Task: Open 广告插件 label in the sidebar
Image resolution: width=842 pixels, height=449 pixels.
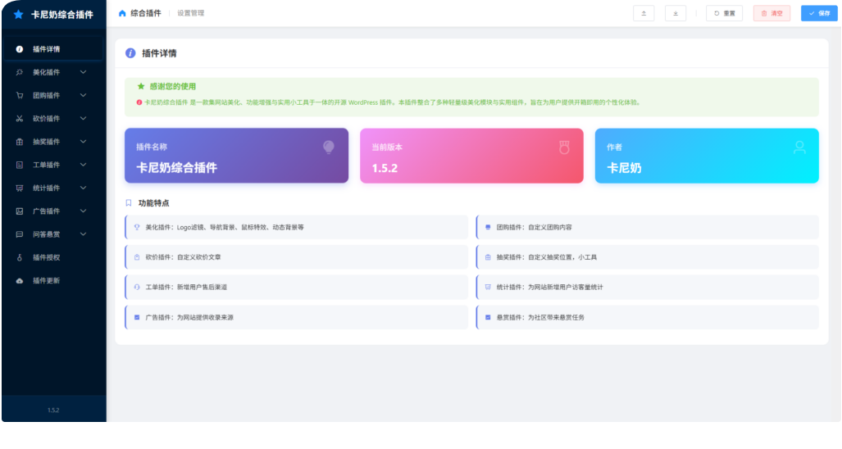Action: click(46, 211)
